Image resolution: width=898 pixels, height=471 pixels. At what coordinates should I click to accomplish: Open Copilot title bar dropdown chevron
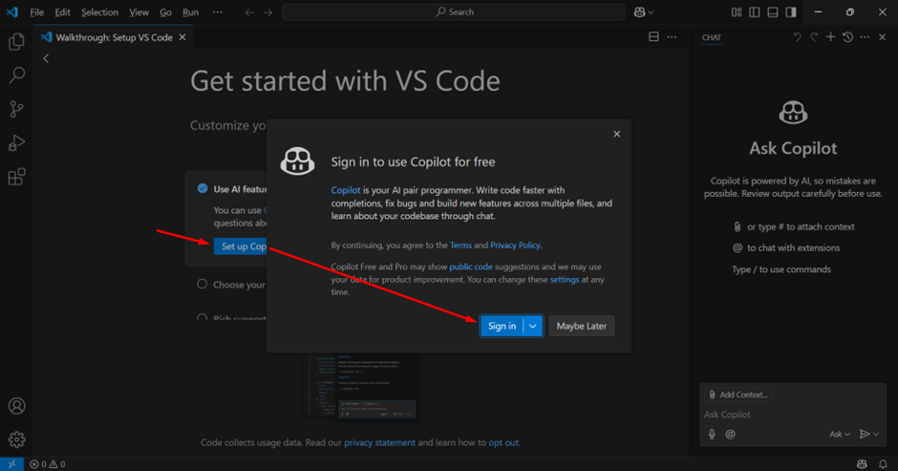click(x=651, y=12)
